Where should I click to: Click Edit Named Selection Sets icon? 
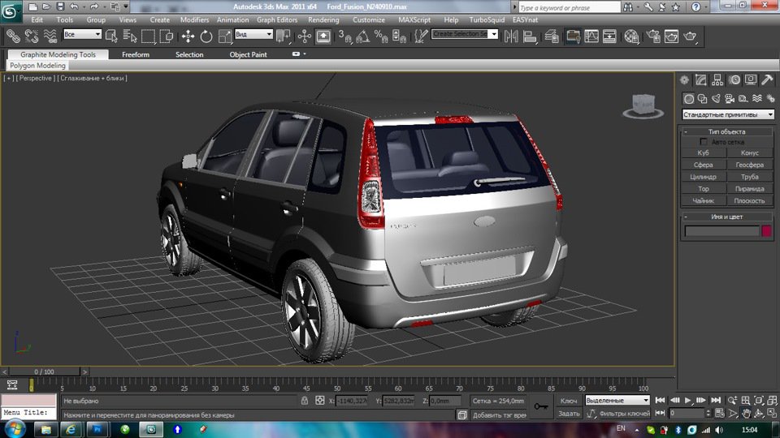point(421,36)
